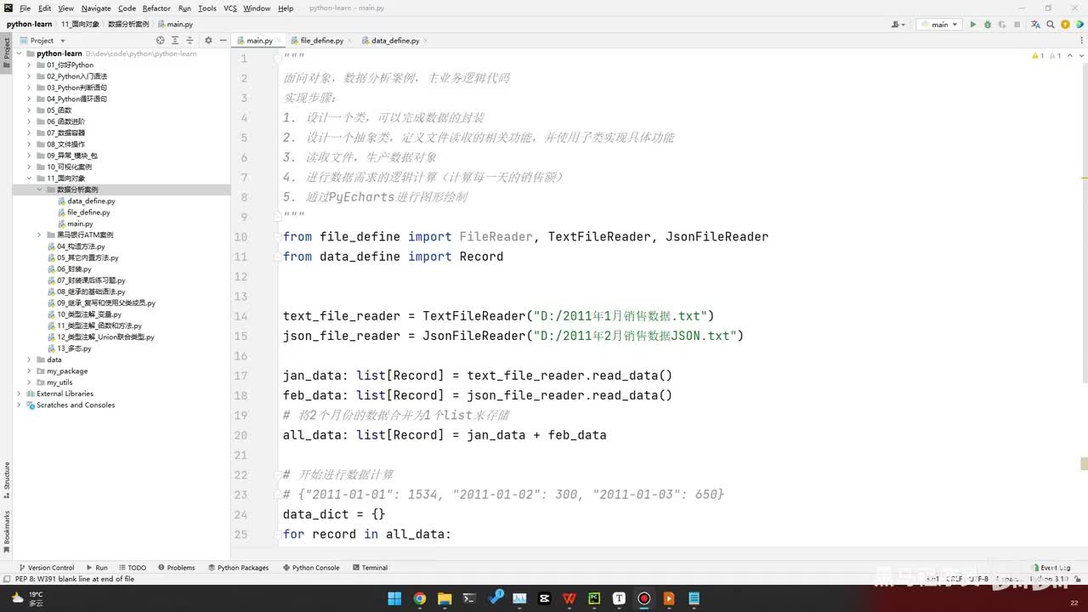Run with coverage icon in top toolbar
The width and height of the screenshot is (1088, 612).
click(1000, 25)
